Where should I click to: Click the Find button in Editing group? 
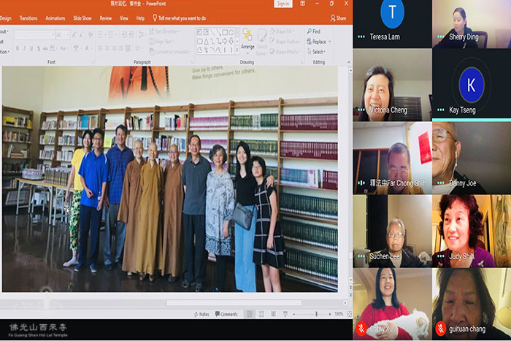click(313, 31)
